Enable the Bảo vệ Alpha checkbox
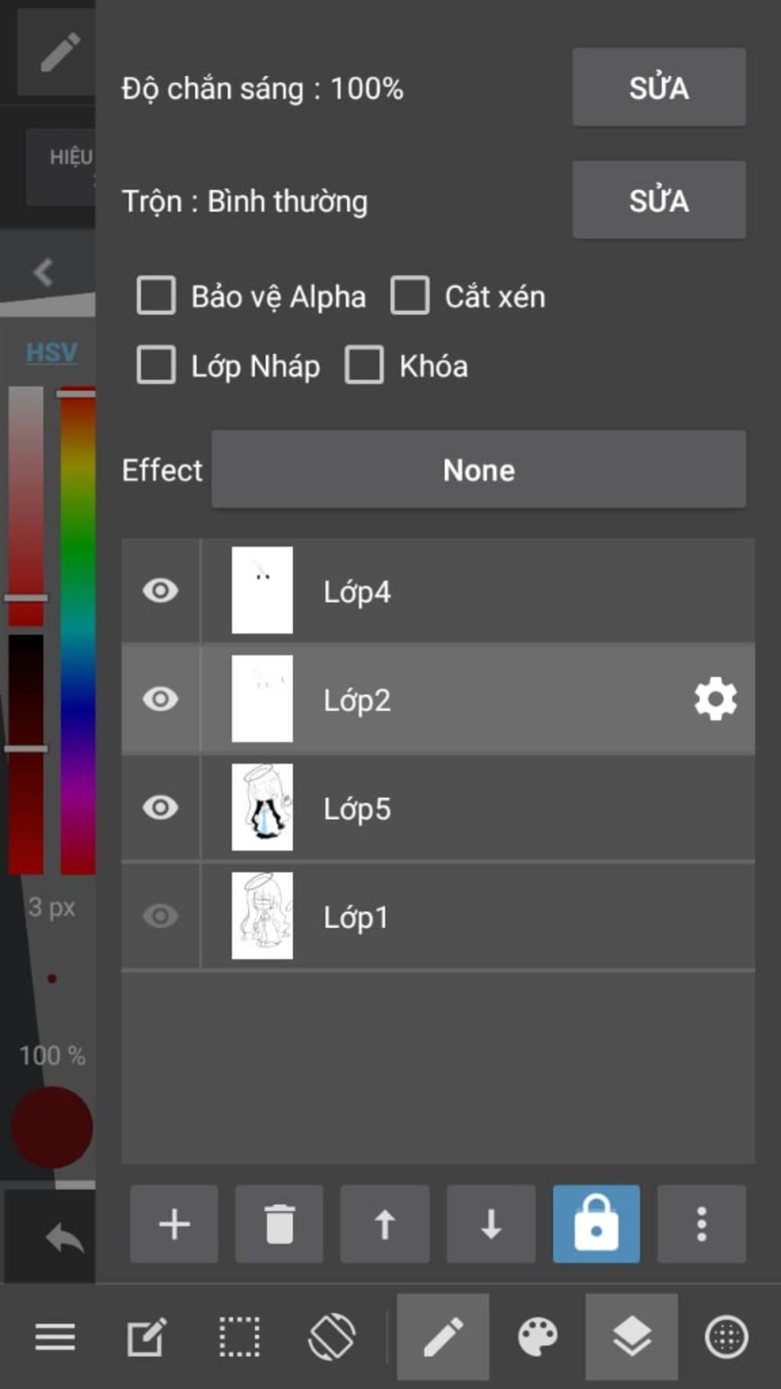This screenshot has height=1389, width=781. tap(156, 295)
